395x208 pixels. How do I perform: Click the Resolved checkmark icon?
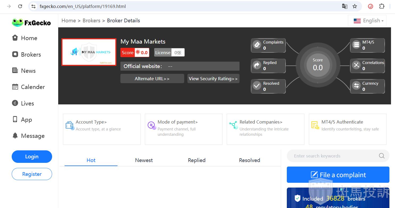257,86
